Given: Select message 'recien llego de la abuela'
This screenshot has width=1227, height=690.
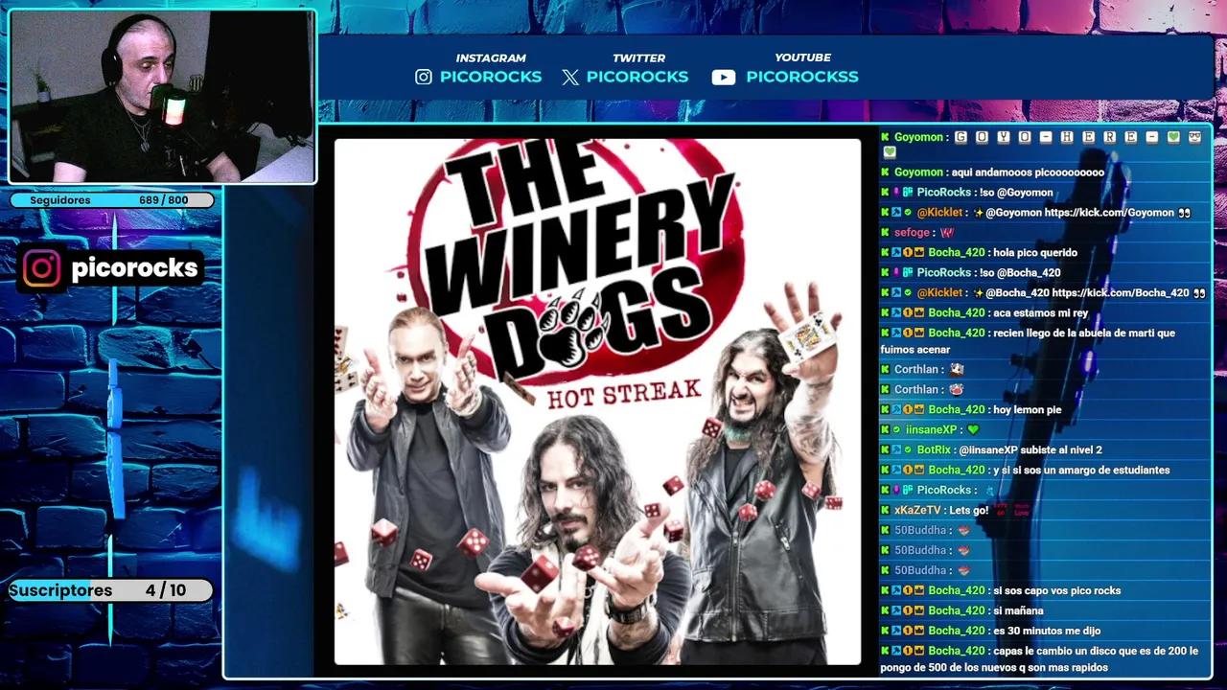Looking at the screenshot, I should click(1028, 341).
